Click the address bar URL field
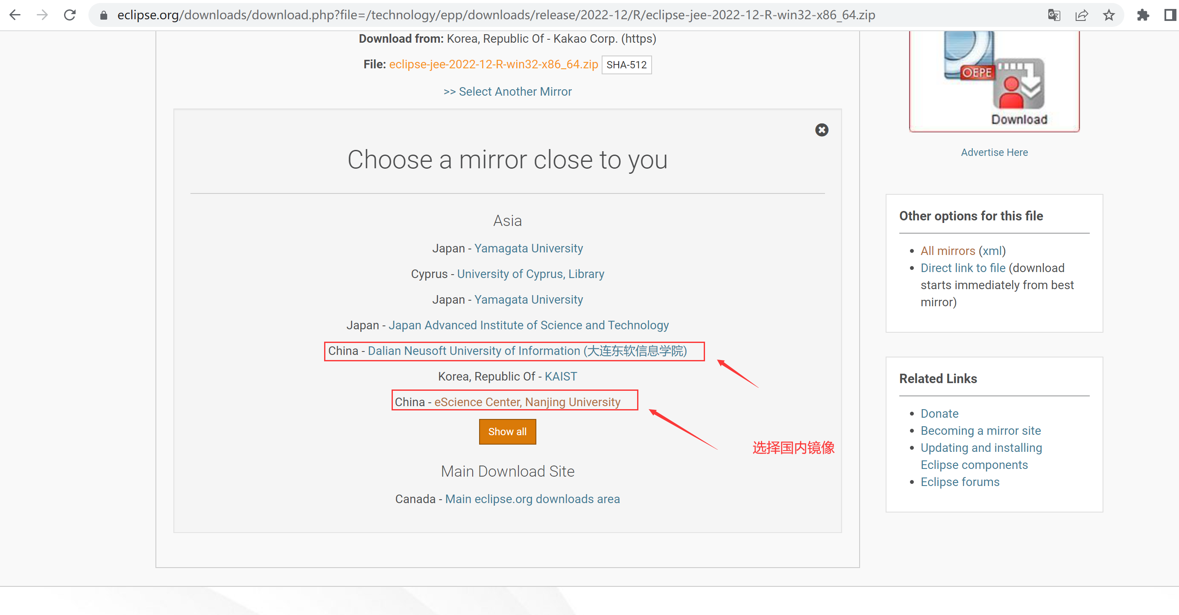 pos(496,15)
